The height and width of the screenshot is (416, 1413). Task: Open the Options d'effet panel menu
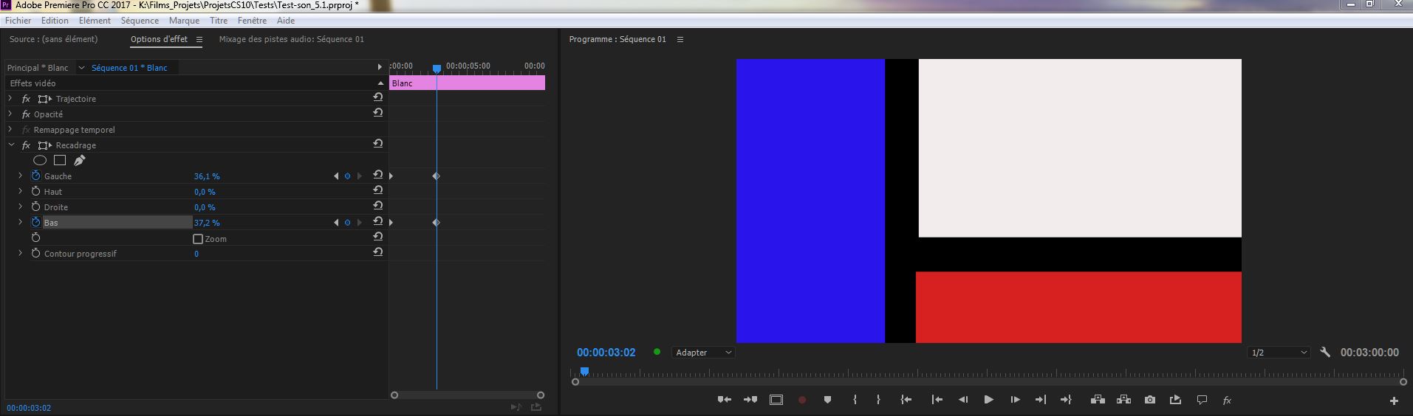point(199,40)
